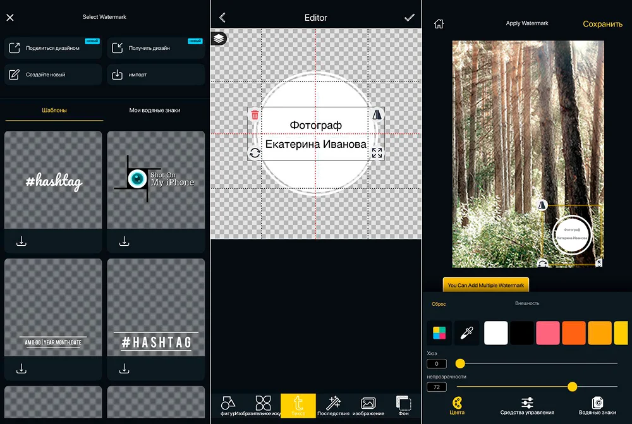Tap Создайте новый to create a watermark
This screenshot has width=632, height=424.
point(53,75)
